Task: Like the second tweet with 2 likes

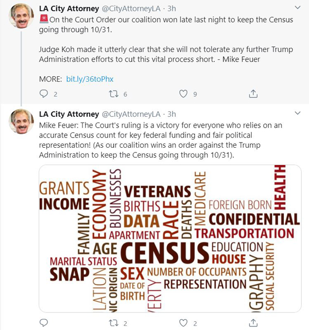Action: point(183,323)
